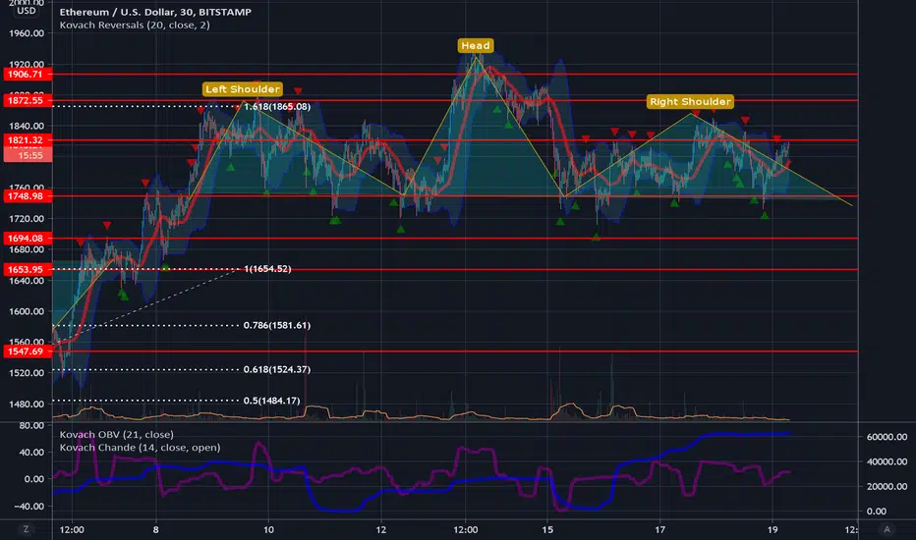Open the Ethereum / U.S. Dollar symbol title
Image resolution: width=916 pixels, height=540 pixels.
coord(155,12)
